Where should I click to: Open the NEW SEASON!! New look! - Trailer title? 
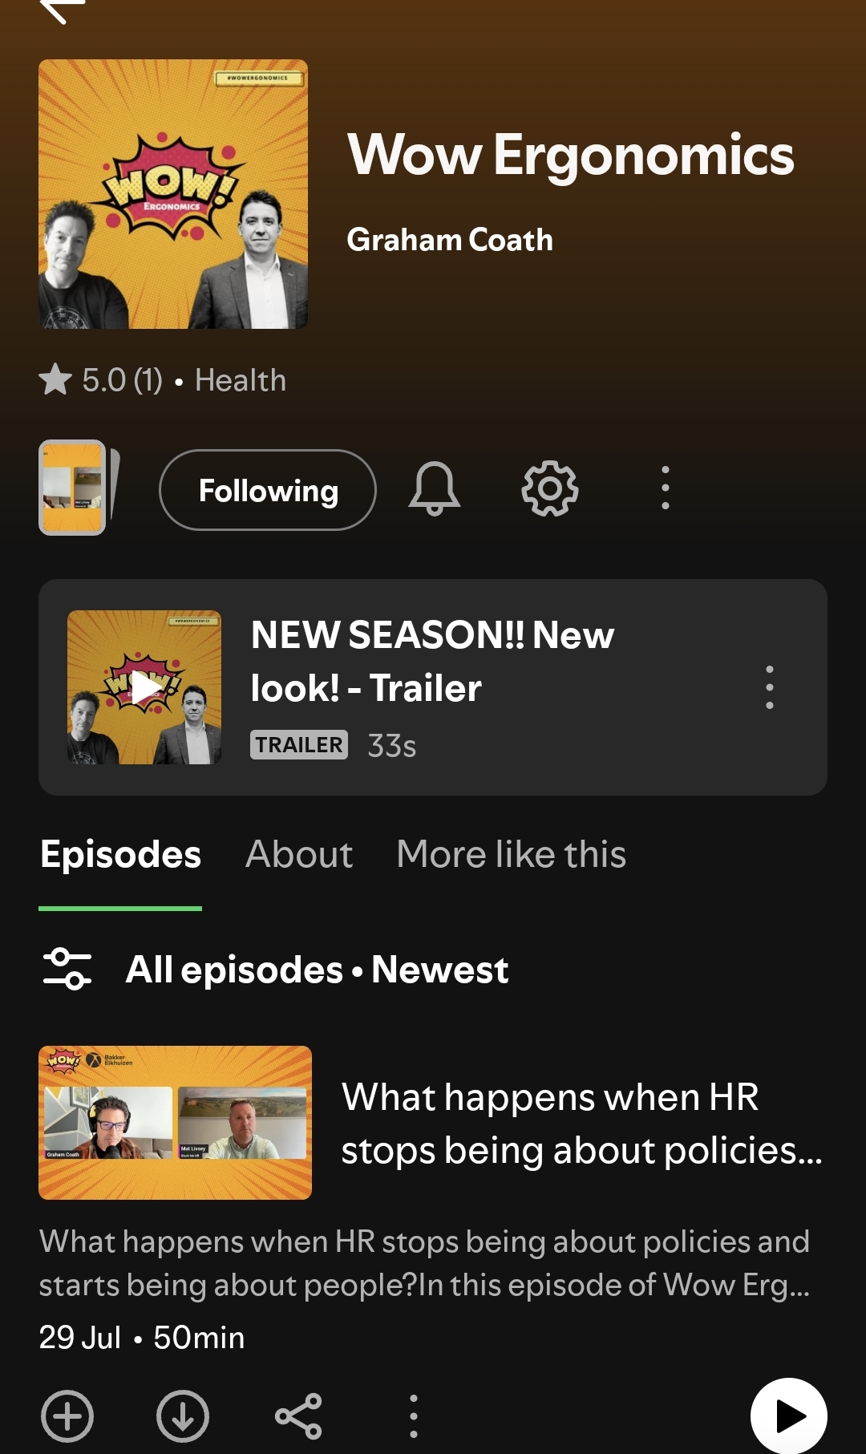point(432,661)
